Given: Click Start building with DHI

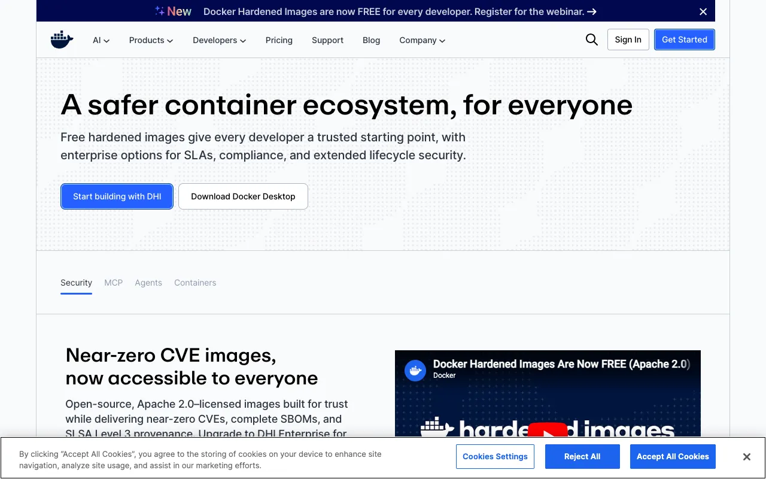Looking at the screenshot, I should (117, 196).
